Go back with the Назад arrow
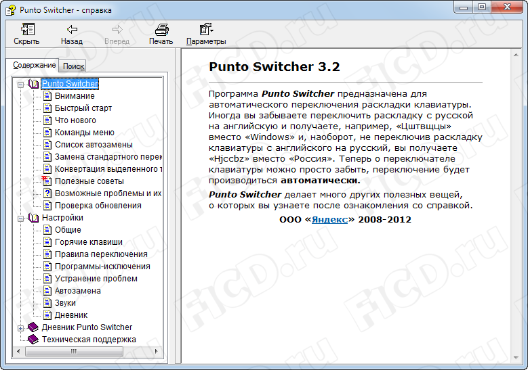Viewport: 528px width, 370px height. (72, 30)
